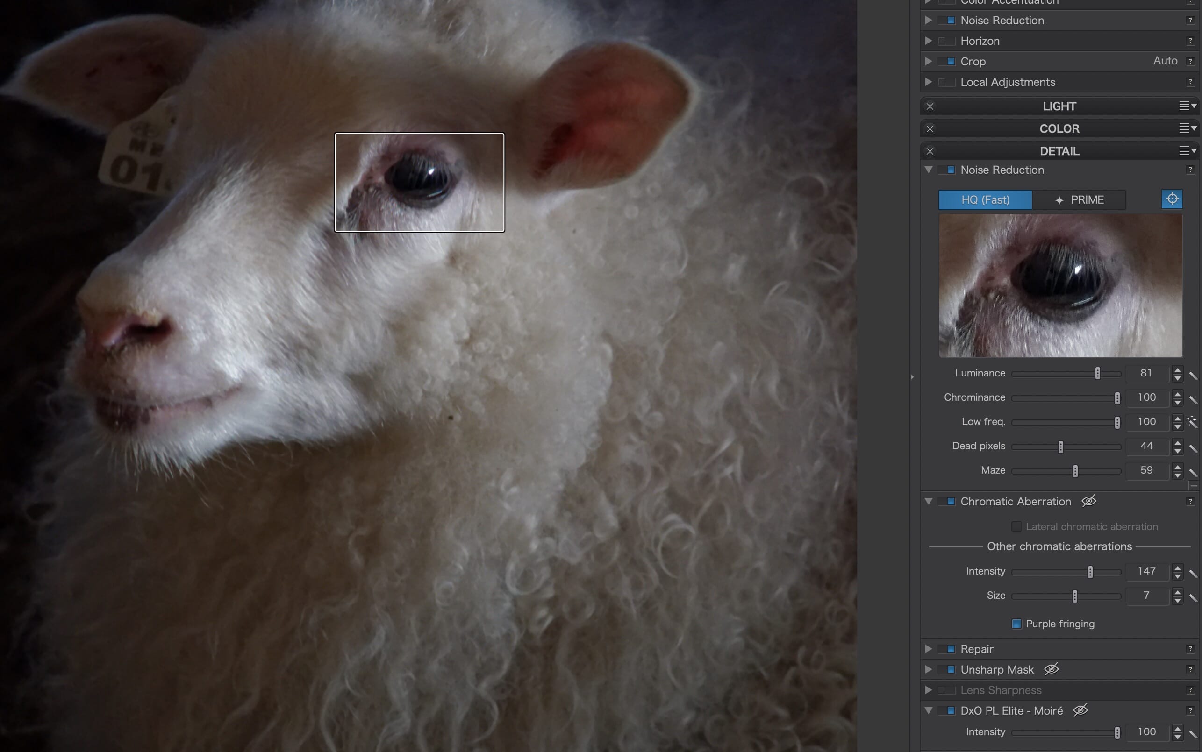1202x752 pixels.
Task: Reset Maze with its wand icon
Action: pyautogui.click(x=1193, y=472)
